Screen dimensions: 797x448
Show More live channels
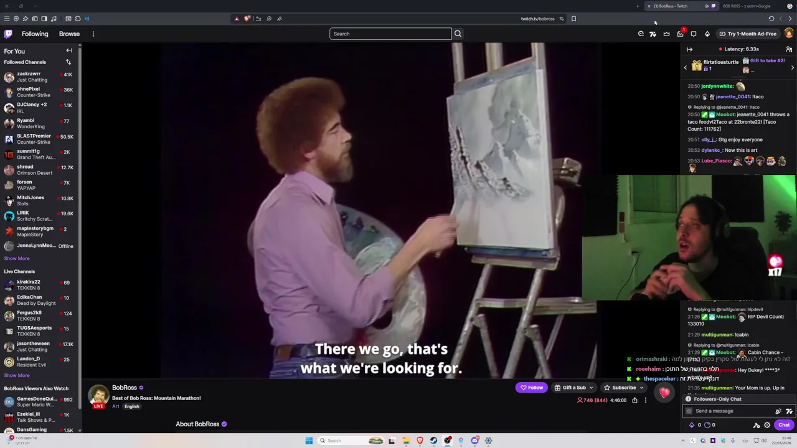click(x=17, y=375)
